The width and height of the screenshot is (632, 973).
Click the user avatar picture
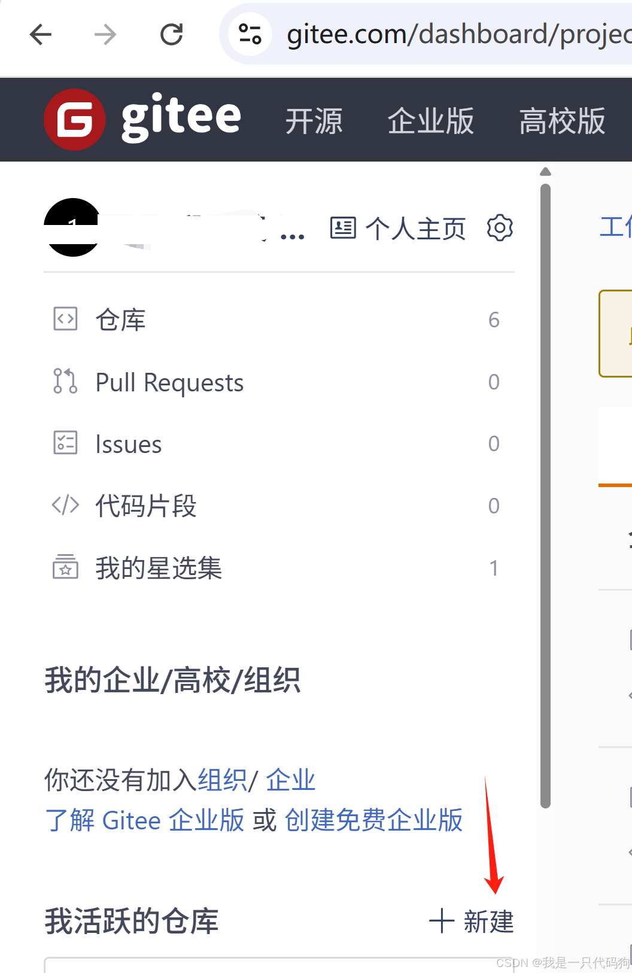click(x=72, y=227)
